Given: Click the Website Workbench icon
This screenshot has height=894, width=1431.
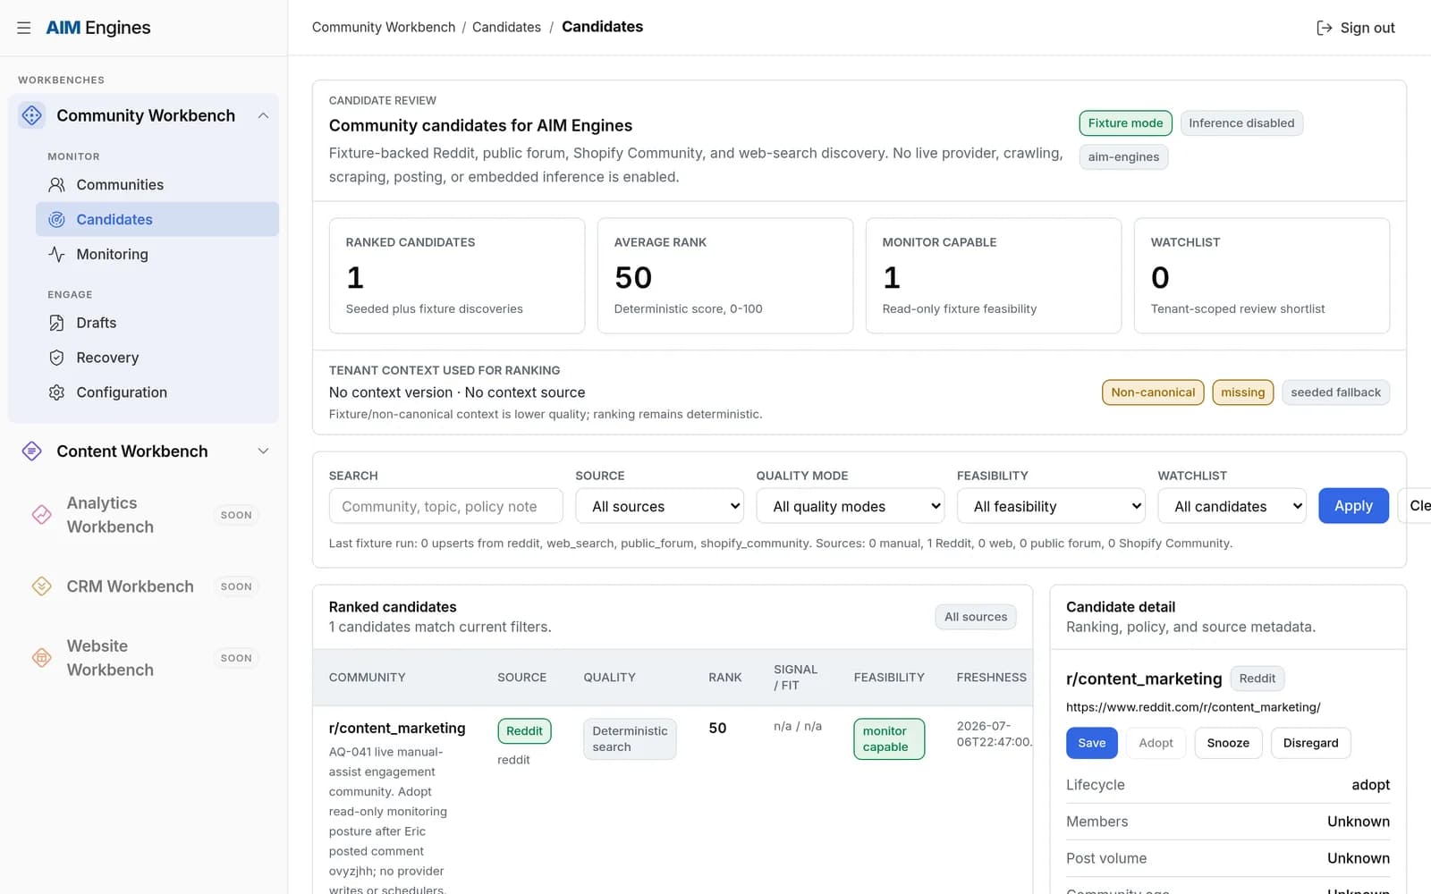Looking at the screenshot, I should [42, 658].
